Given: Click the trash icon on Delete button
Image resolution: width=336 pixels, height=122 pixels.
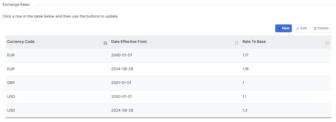Looking at the screenshot, I should tap(315, 28).
